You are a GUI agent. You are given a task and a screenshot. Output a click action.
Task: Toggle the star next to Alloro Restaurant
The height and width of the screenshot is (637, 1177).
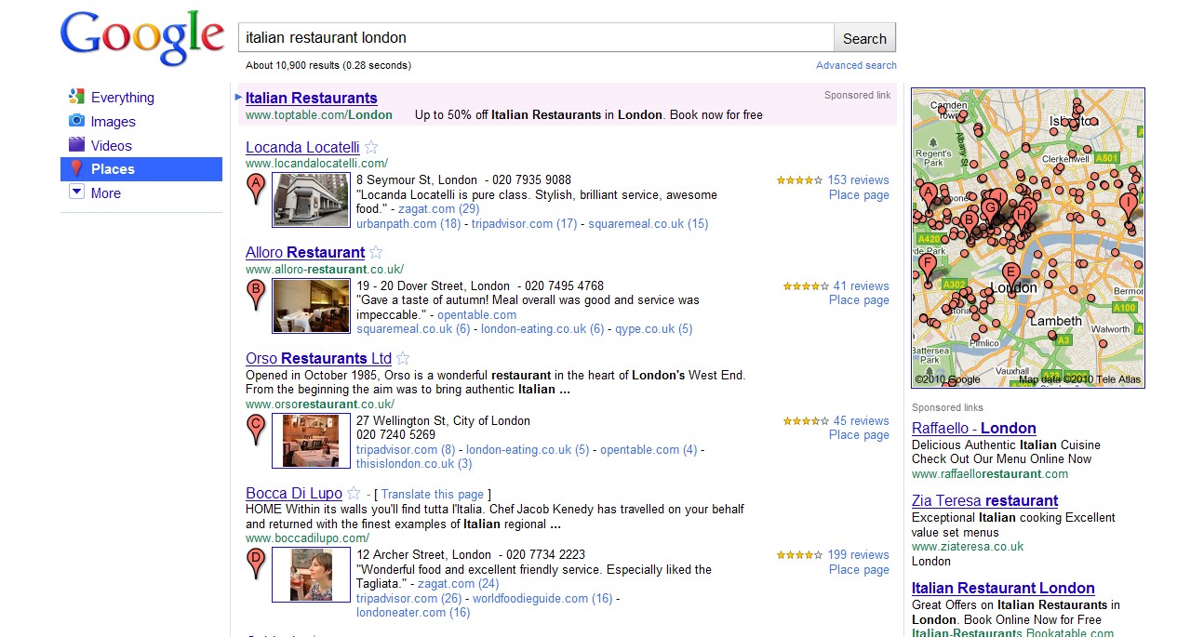(376, 252)
